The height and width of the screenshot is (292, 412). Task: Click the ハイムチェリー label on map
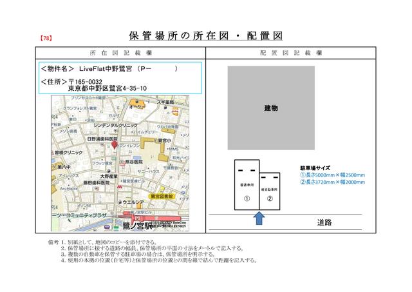pyautogui.click(x=145, y=131)
